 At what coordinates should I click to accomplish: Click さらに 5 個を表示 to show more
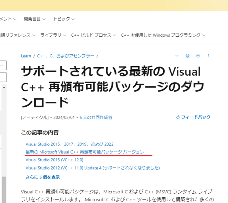coord(43,177)
